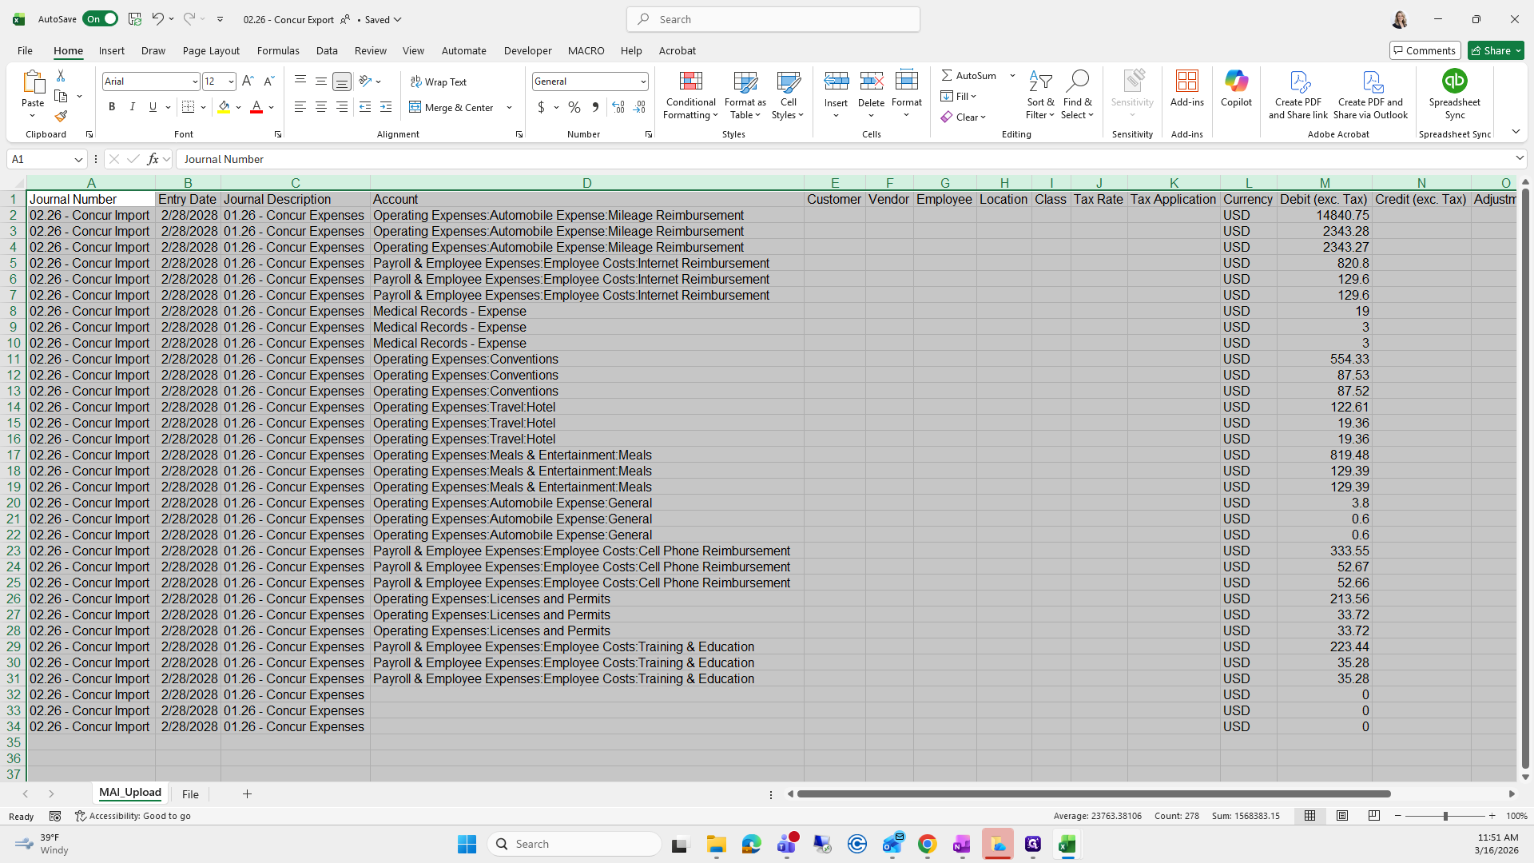Click the Comments button

tap(1425, 50)
